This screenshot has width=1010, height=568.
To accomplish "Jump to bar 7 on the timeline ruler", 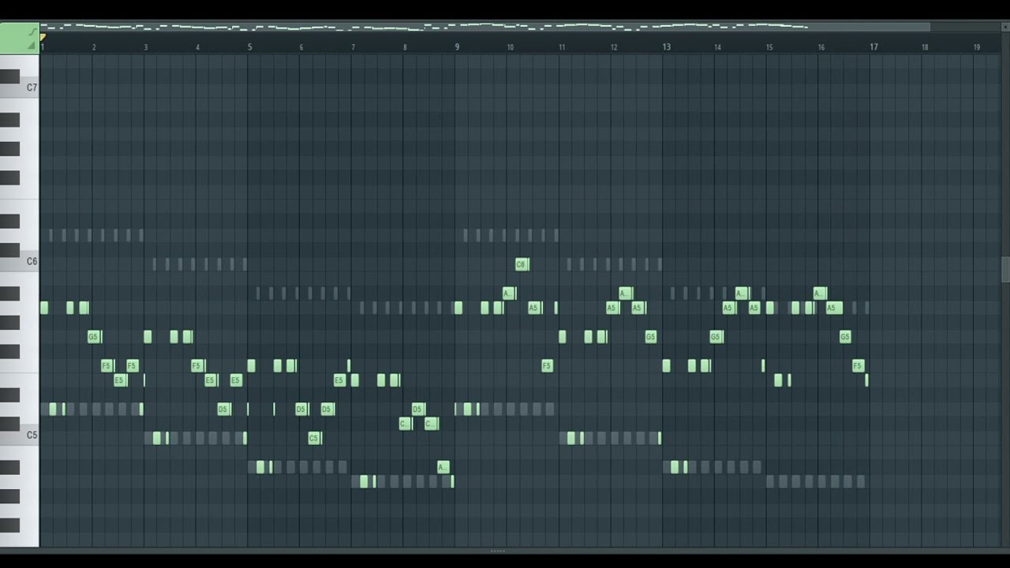I will 353,47.
